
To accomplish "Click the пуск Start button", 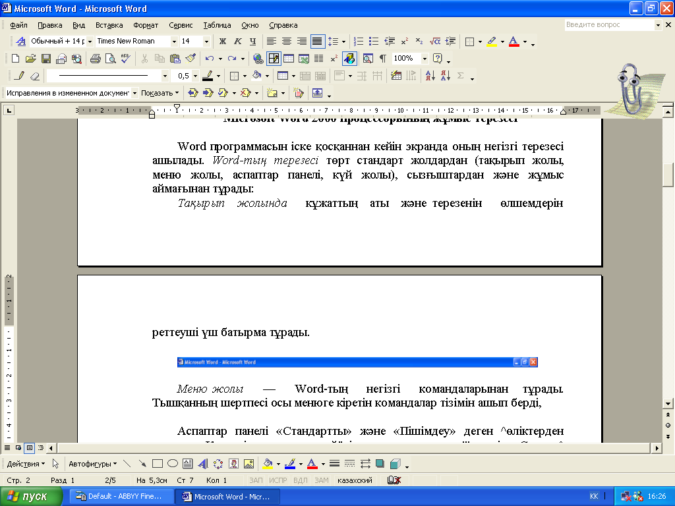I will [31, 496].
